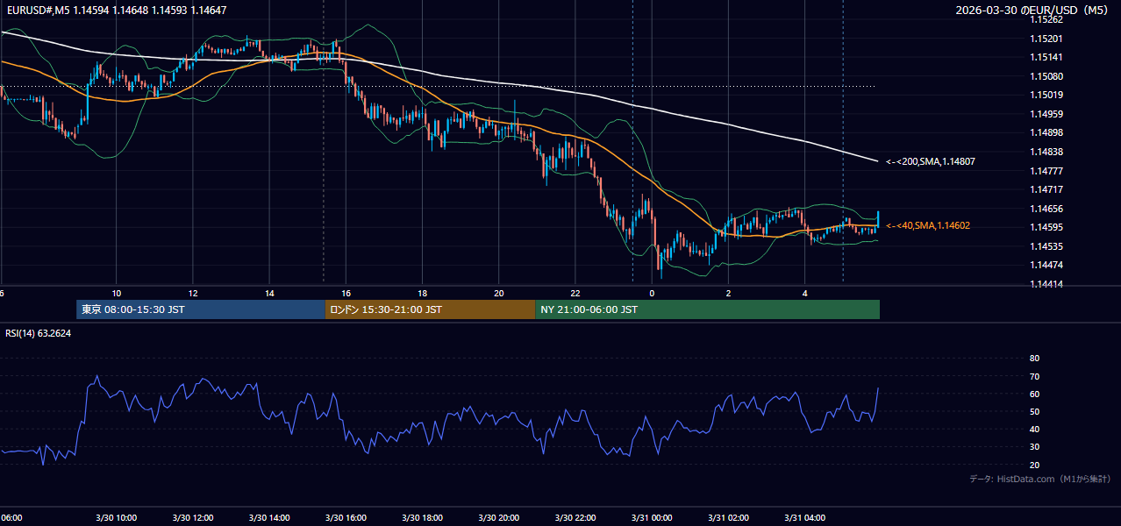Click price axis label 1.14474
The width and height of the screenshot is (1121, 526).
1046,265
